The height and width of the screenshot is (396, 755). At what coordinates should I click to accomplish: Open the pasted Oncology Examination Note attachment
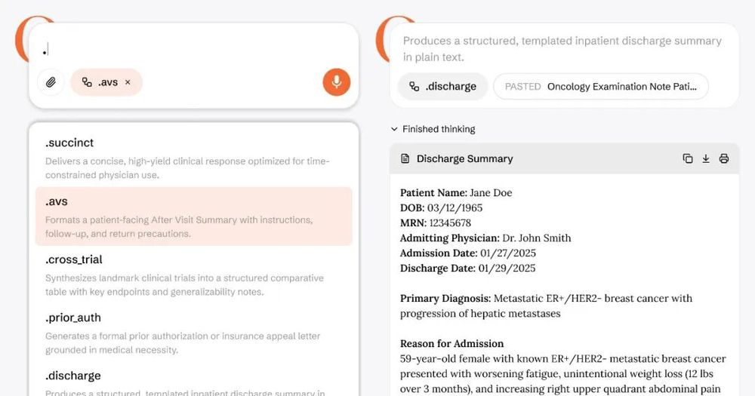click(601, 87)
